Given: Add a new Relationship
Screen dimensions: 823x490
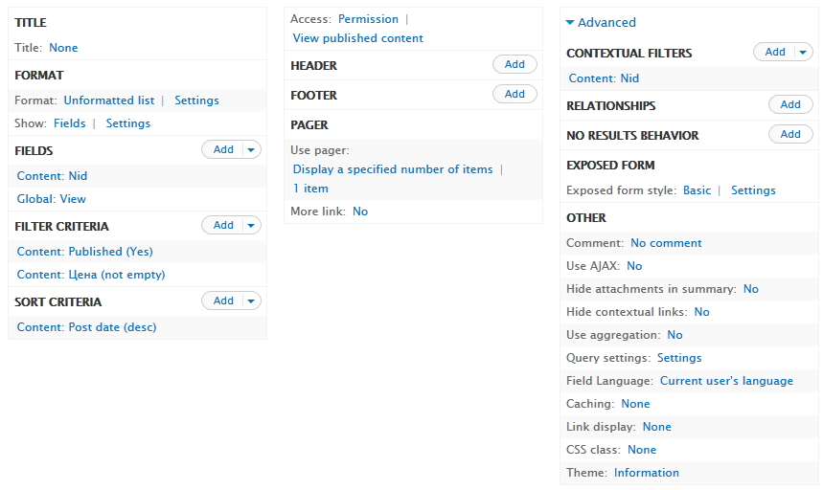Looking at the screenshot, I should (x=790, y=104).
